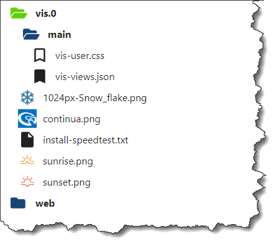Viewport: 279px width, 247px height.
Task: Click the continua logo thumbnail
Action: [x=27, y=119]
